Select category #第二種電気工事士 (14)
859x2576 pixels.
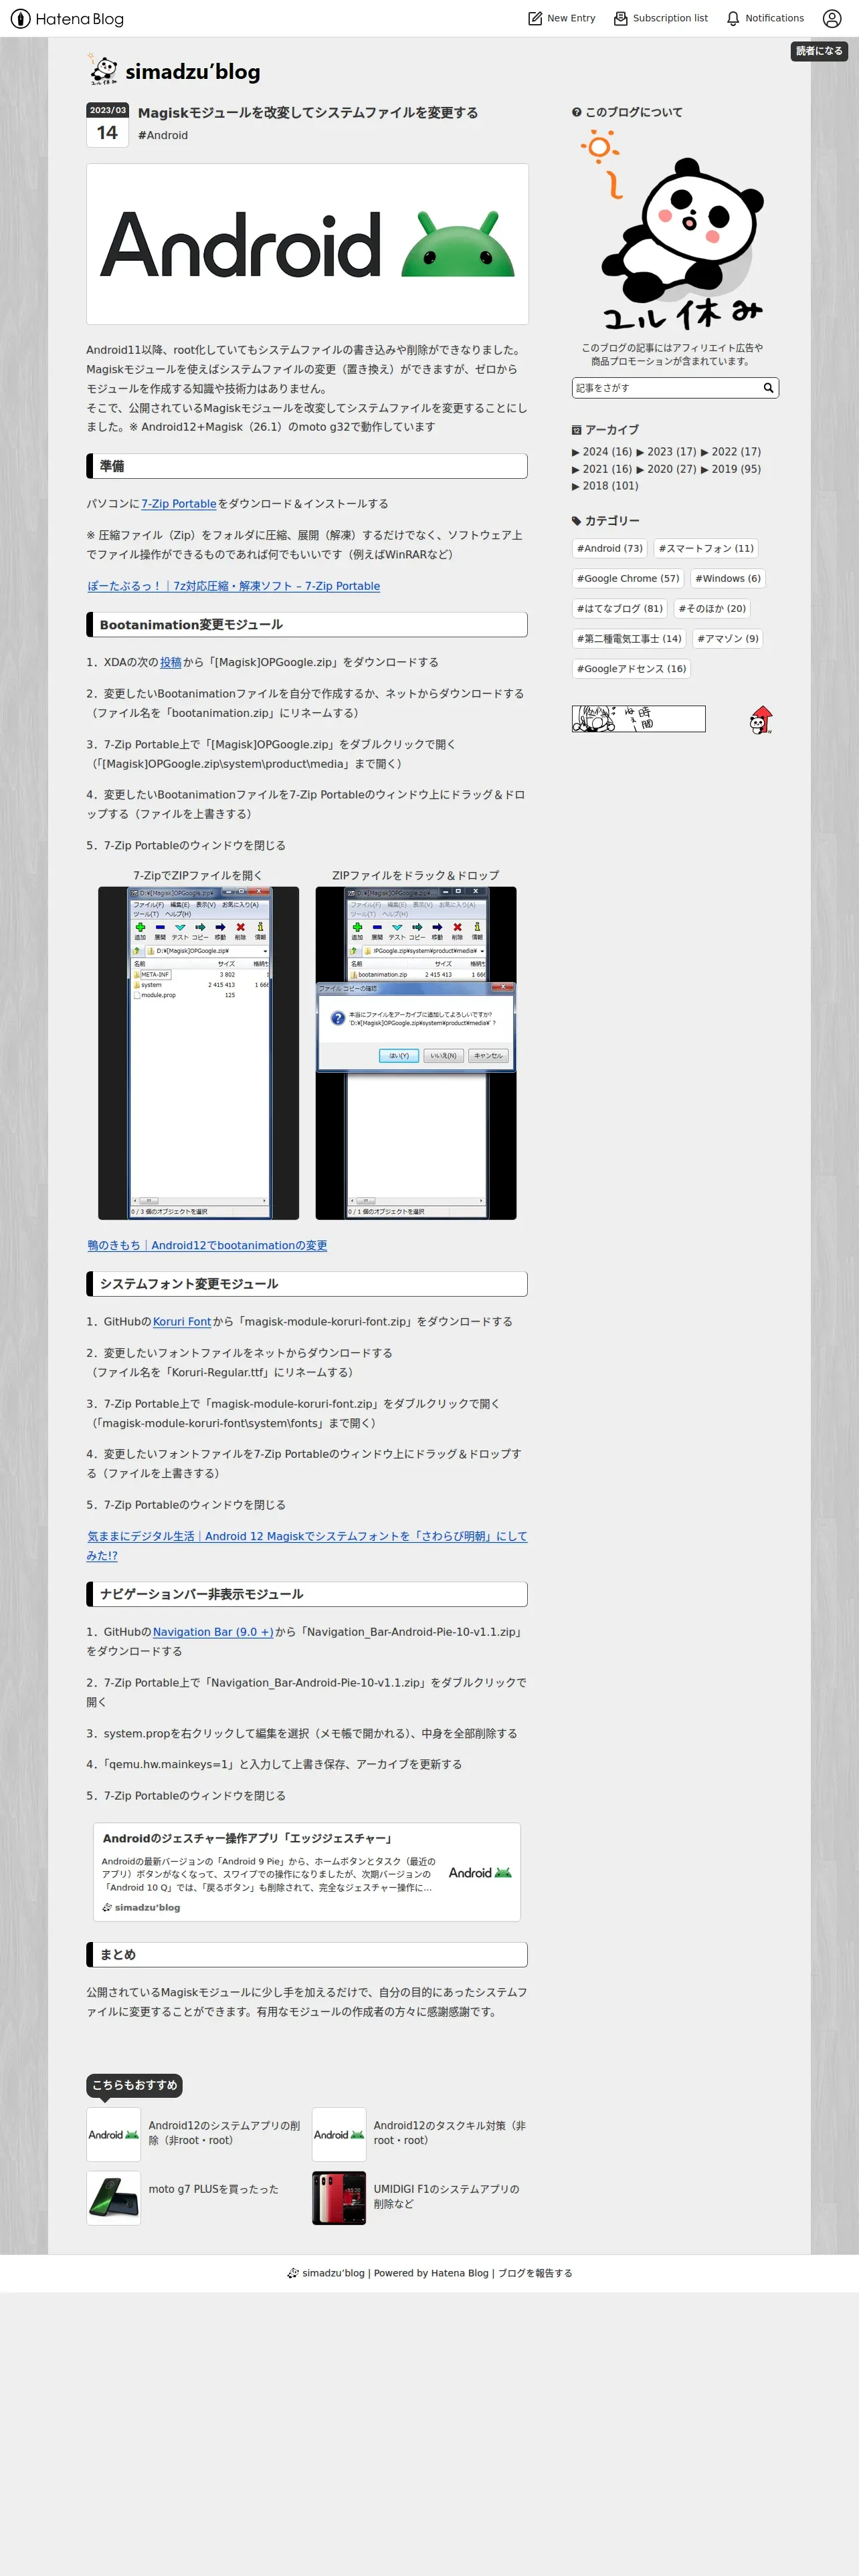[629, 638]
